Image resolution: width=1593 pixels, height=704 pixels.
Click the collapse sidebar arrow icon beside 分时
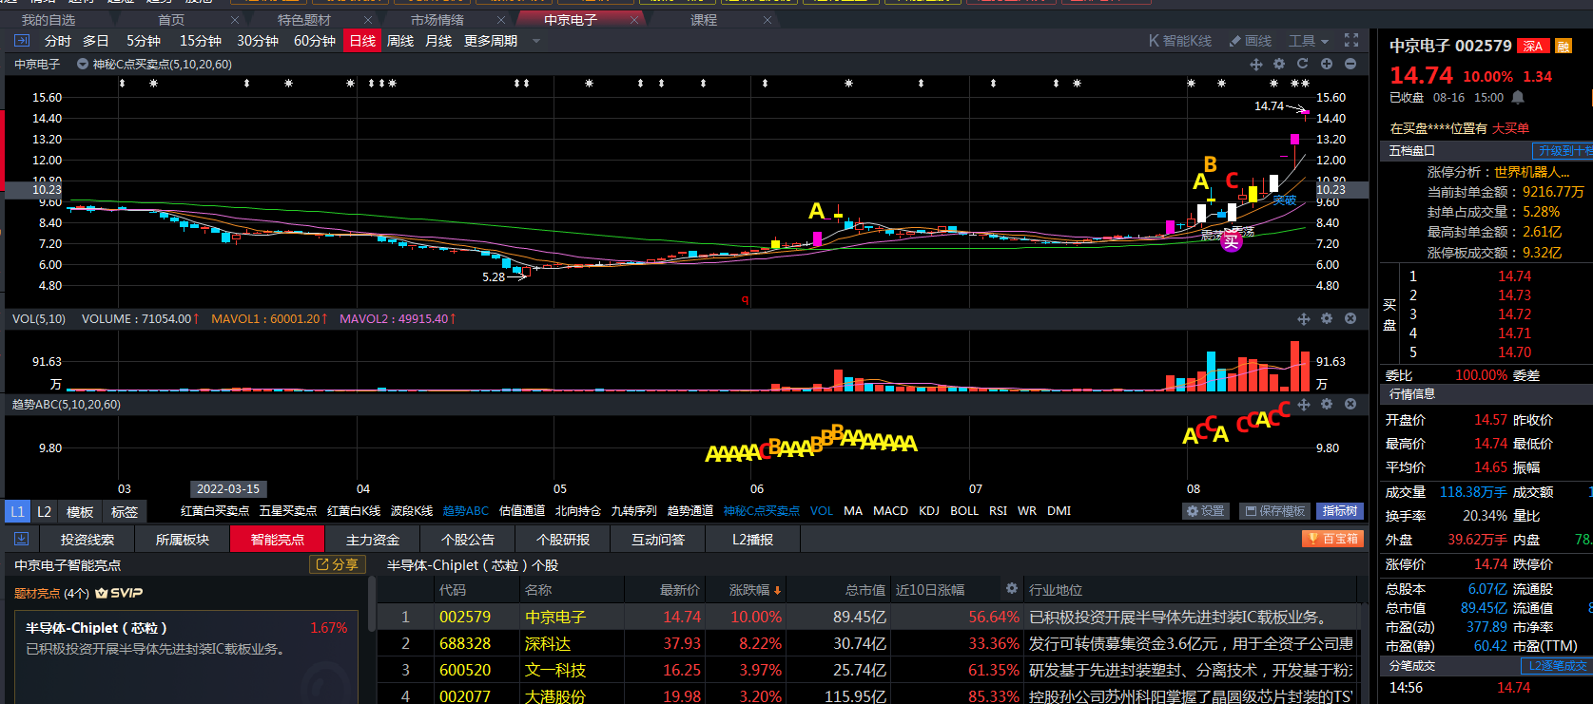click(x=23, y=41)
